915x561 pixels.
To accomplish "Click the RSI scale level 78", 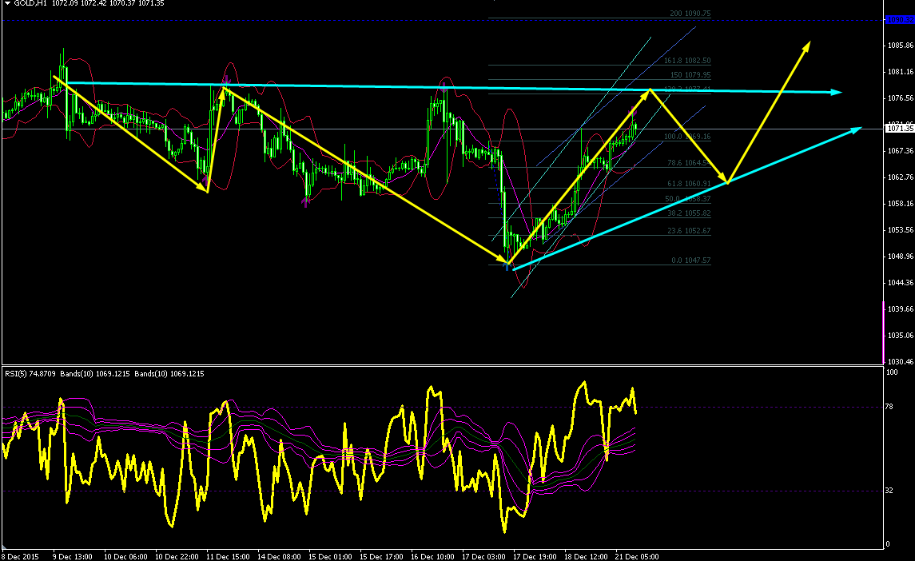I will tap(889, 406).
